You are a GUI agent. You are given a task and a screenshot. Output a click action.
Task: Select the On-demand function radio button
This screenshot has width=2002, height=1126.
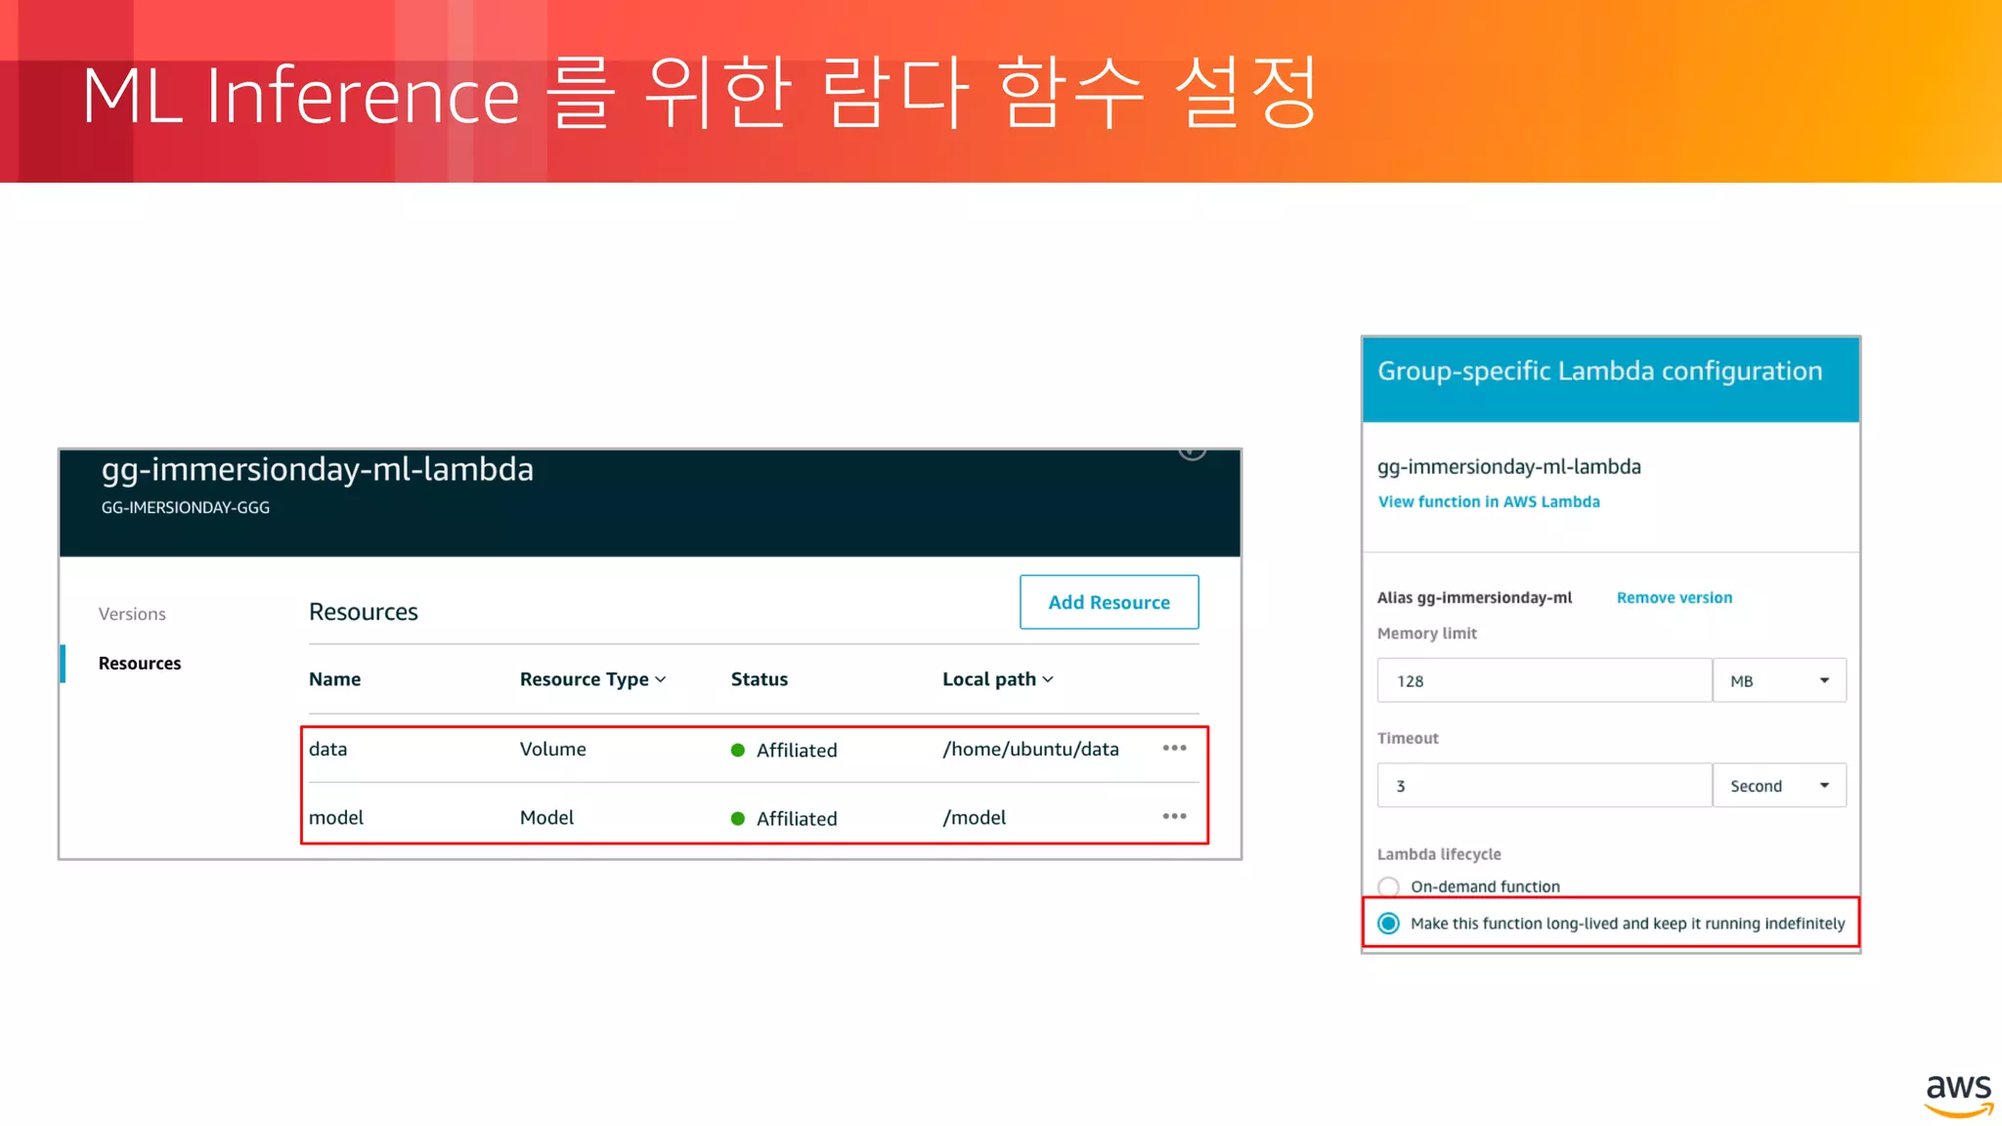(1388, 887)
